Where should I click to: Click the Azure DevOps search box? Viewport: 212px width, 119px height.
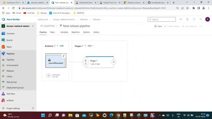coord(162,19)
